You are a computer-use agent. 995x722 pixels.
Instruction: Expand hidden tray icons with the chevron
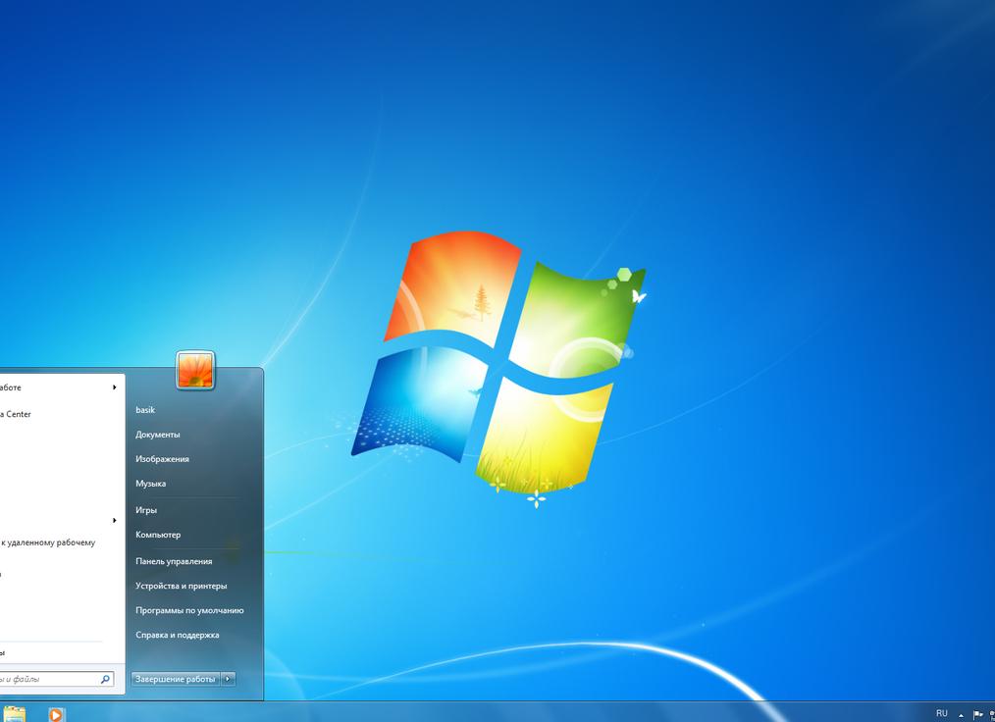959,714
